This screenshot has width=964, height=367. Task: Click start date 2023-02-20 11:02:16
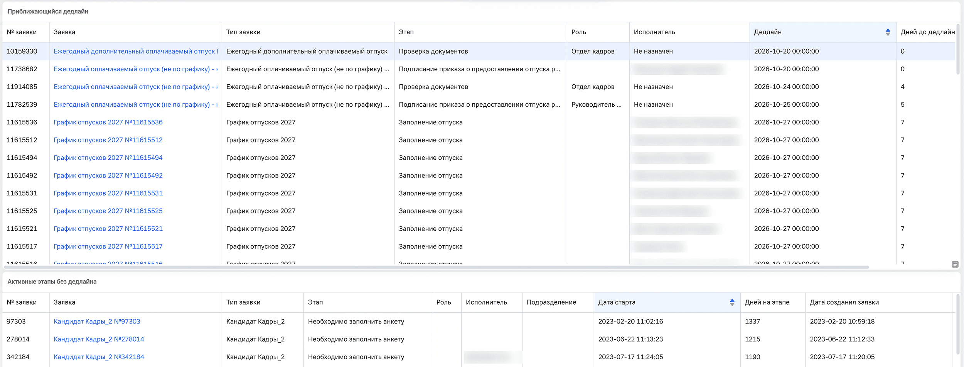(631, 322)
